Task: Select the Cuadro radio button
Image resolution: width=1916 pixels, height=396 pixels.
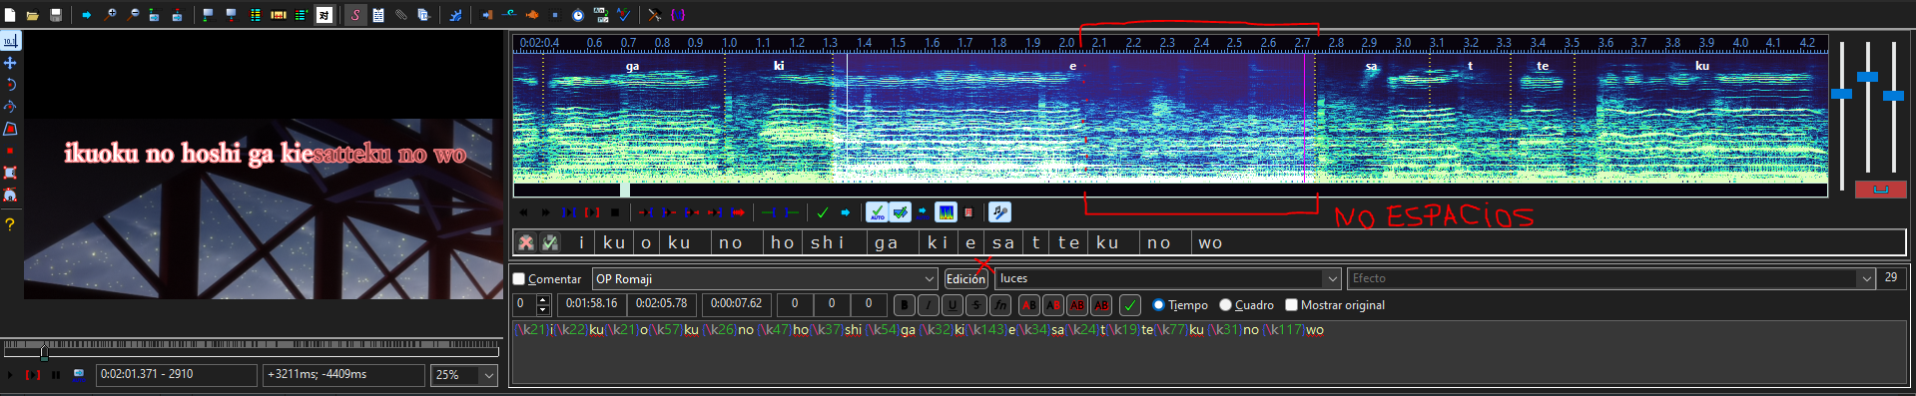Action: (x=1226, y=305)
